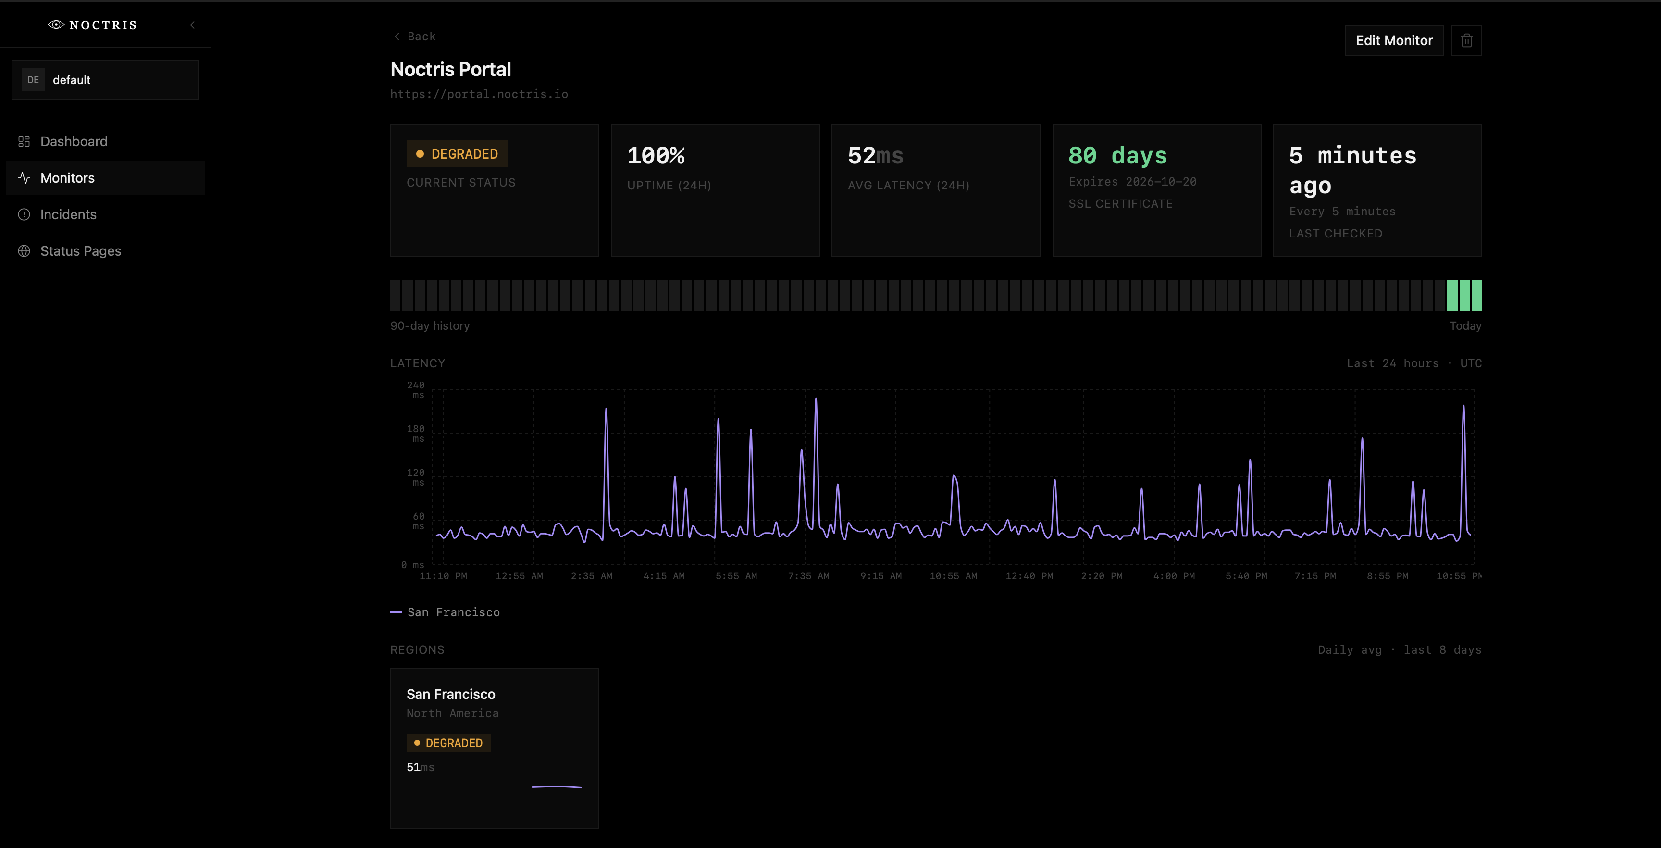Click the Back arrow chevron icon

397,37
